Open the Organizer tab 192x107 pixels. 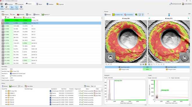(60, 4)
